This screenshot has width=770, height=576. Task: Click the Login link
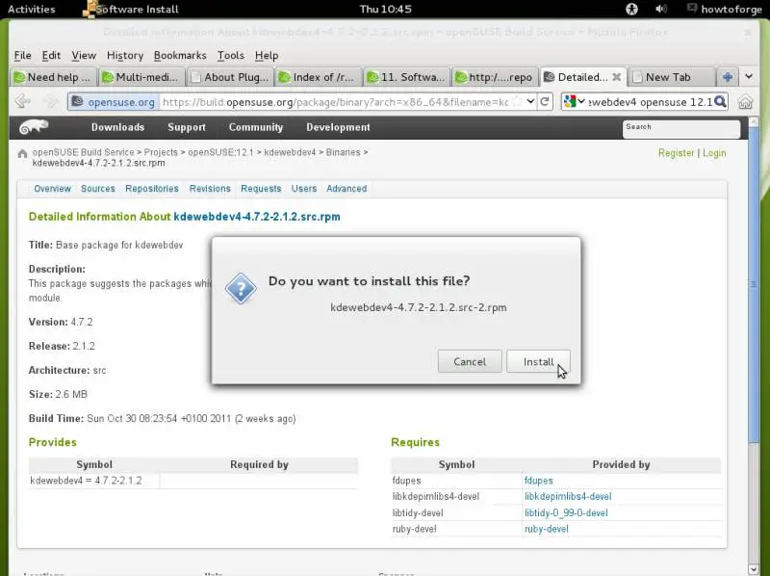[714, 153]
